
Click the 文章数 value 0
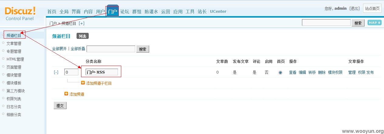tap(218, 72)
